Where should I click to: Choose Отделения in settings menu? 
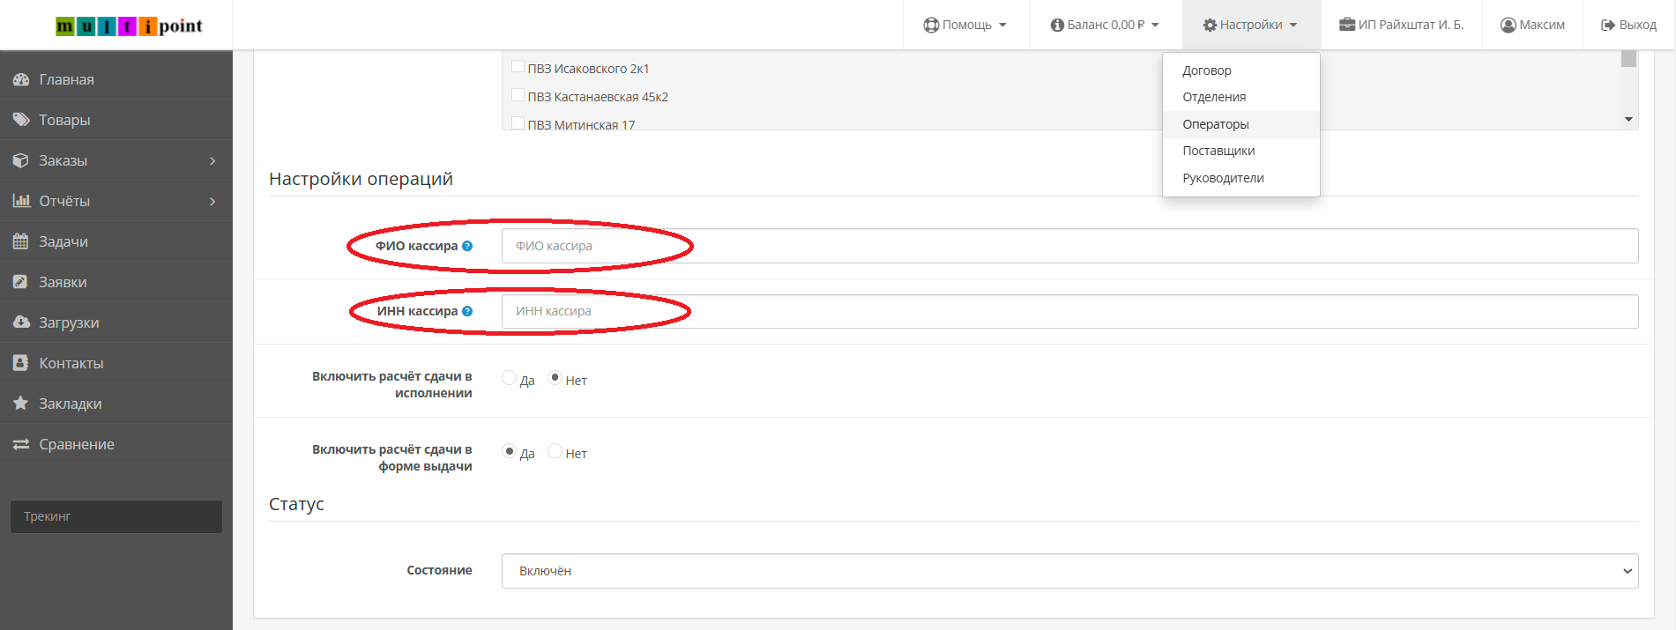click(1241, 97)
